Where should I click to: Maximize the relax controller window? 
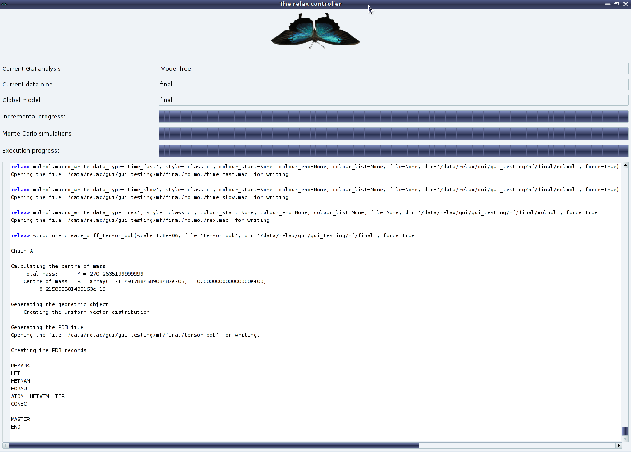tap(616, 4)
